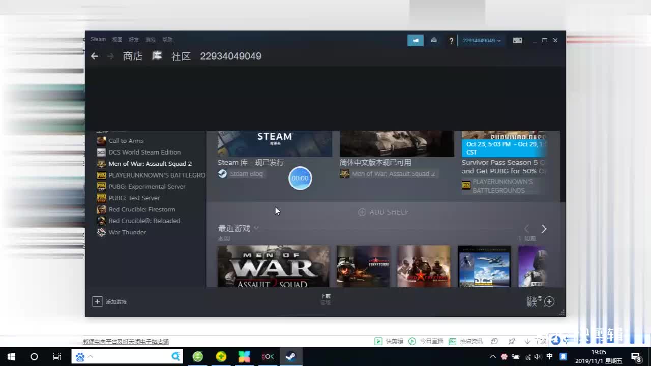Screen dimensions: 651x366
Task: Advance the recent games shelf right arrow
Action: click(x=544, y=229)
